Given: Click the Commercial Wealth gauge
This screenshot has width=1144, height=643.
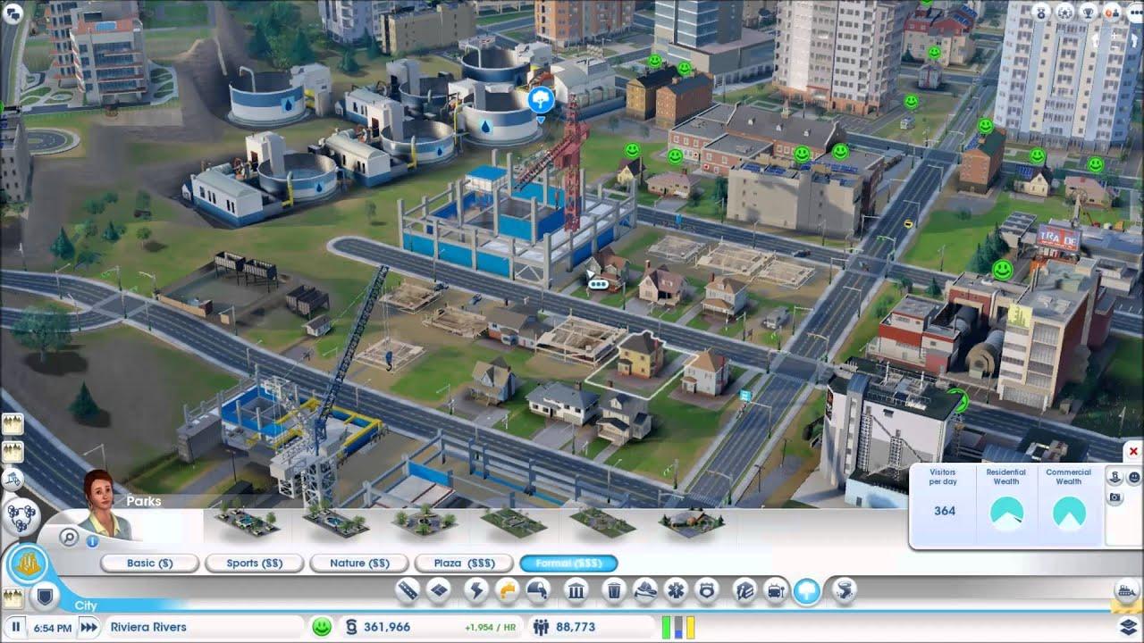Looking at the screenshot, I should 1069,513.
